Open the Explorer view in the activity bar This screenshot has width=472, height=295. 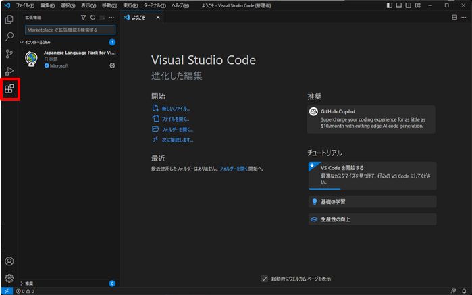9,20
